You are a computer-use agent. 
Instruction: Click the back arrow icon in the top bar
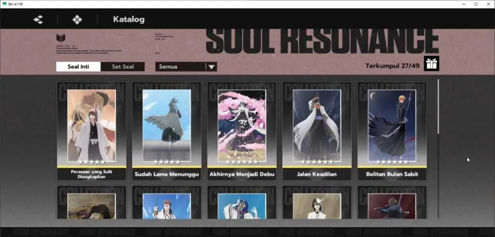(x=38, y=20)
